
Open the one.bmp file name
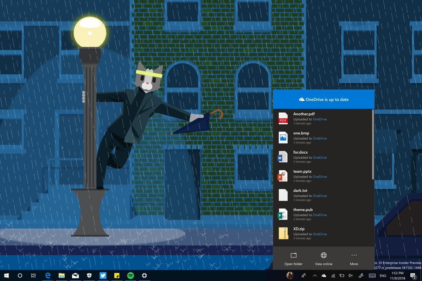tap(301, 133)
